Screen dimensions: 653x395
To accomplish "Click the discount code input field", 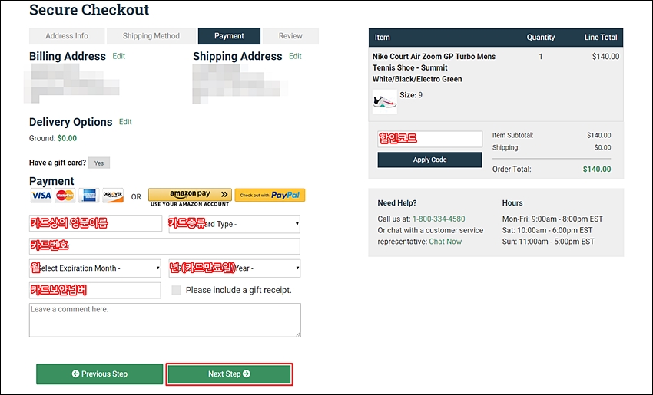I will click(430, 139).
